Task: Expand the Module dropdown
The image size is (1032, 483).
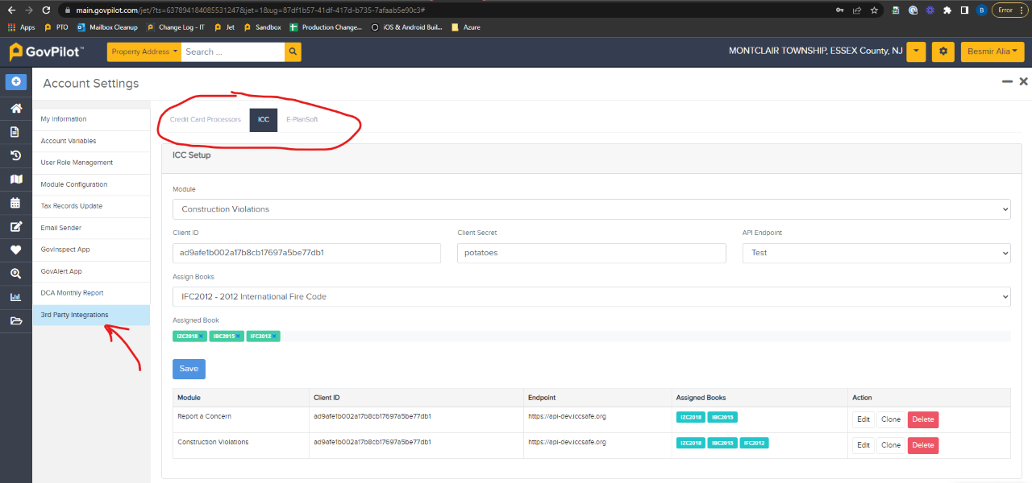Action: coord(591,209)
